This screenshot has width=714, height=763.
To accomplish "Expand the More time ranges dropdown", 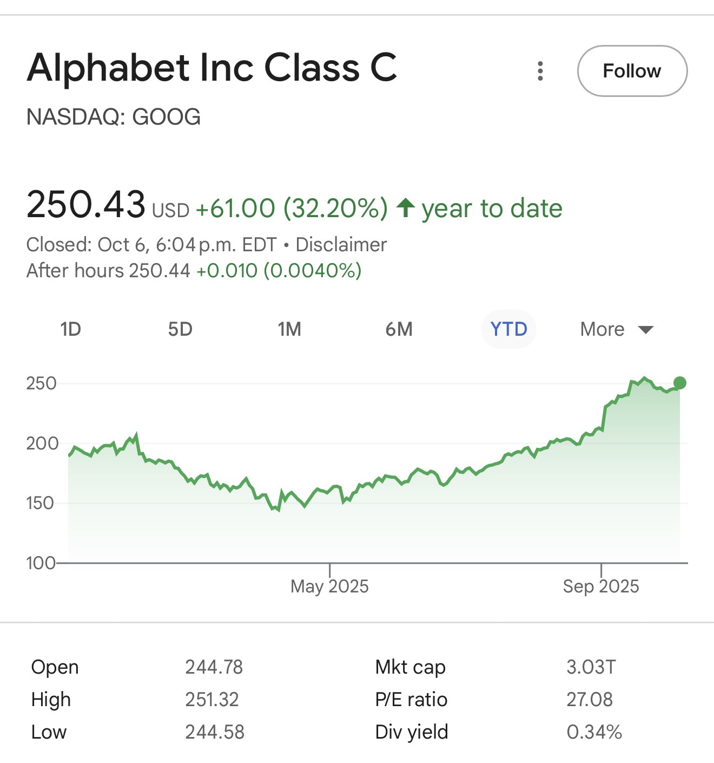I will pos(603,329).
